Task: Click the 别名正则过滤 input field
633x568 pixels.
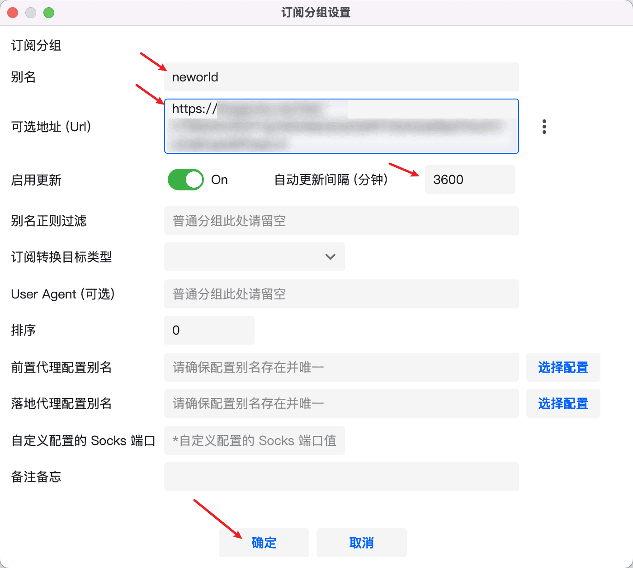Action: 341,221
